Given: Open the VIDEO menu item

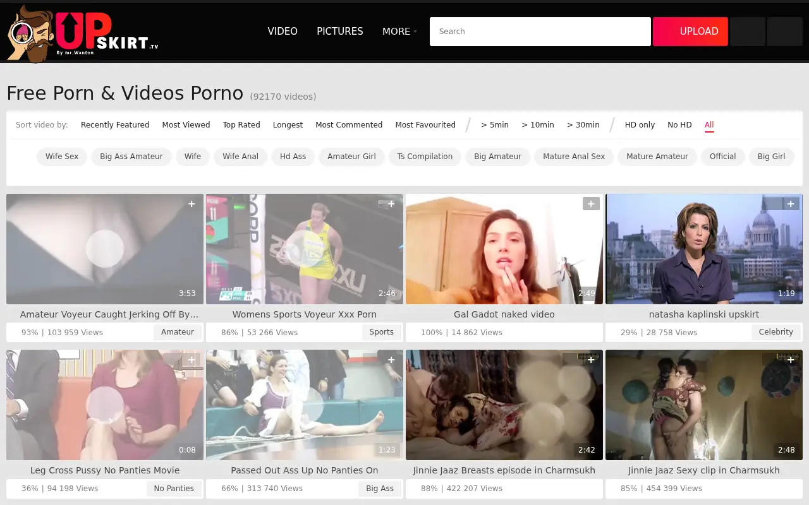Looking at the screenshot, I should point(283,32).
